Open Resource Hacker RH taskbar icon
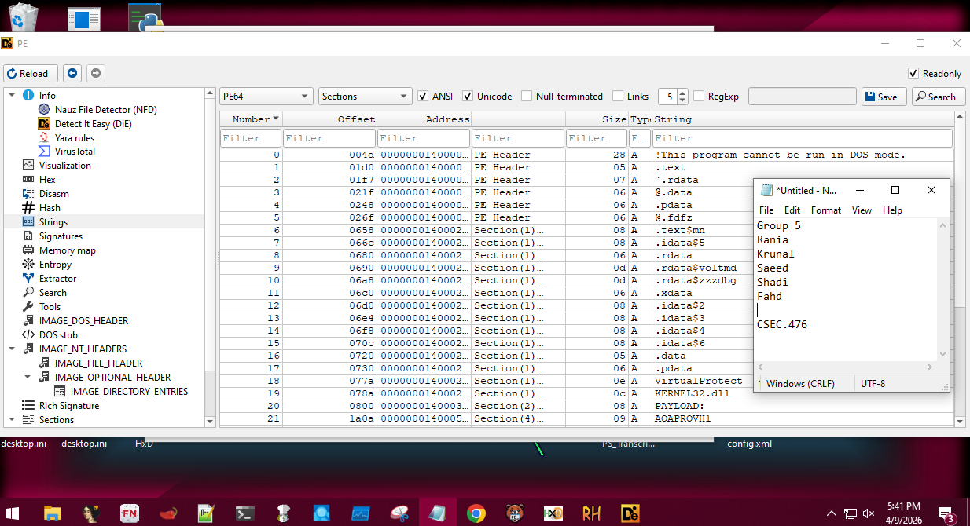This screenshot has height=526, width=970. [591, 513]
